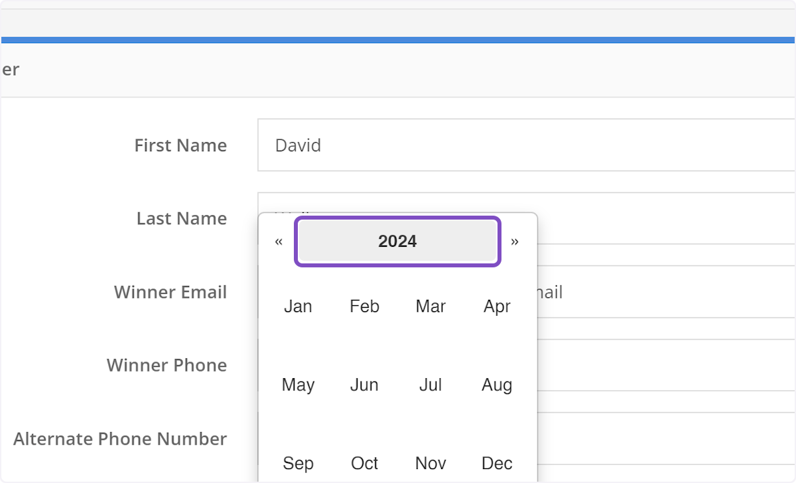Navigate to previous year with left arrow
Screen dimensions: 796x483
(279, 241)
